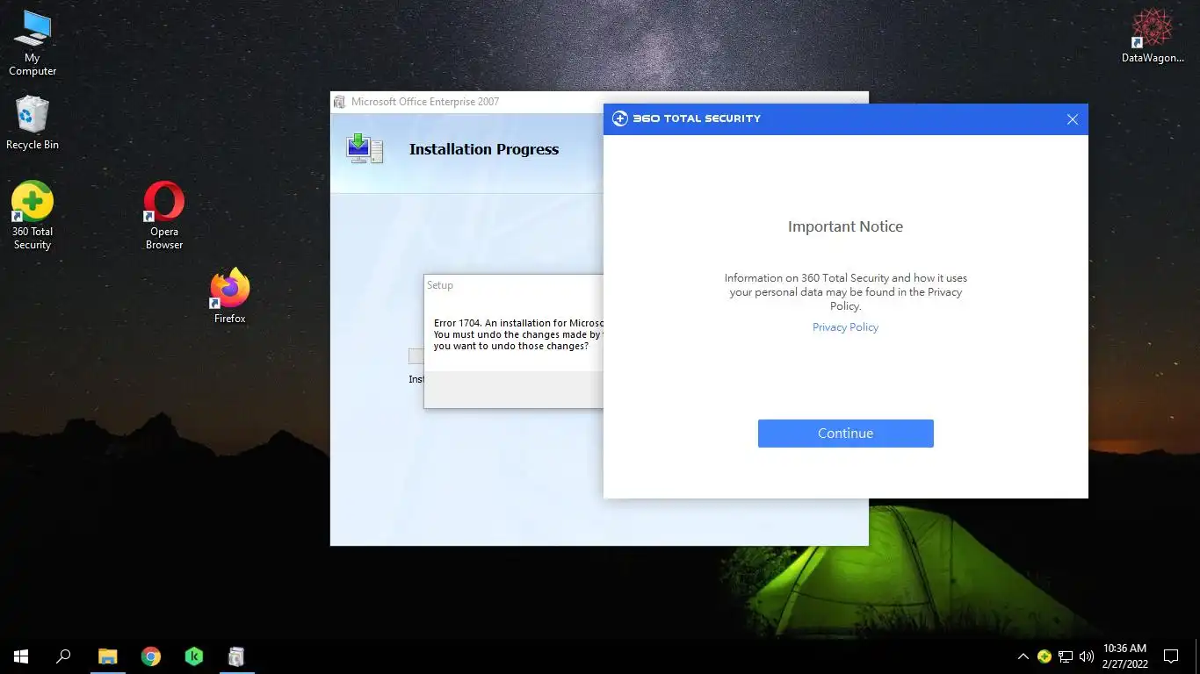This screenshot has width=1200, height=674.
Task: Select the Opera Browser desktop shortcut
Action: point(164,216)
